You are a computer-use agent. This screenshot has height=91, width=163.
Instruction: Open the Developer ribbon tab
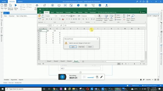[93, 12]
